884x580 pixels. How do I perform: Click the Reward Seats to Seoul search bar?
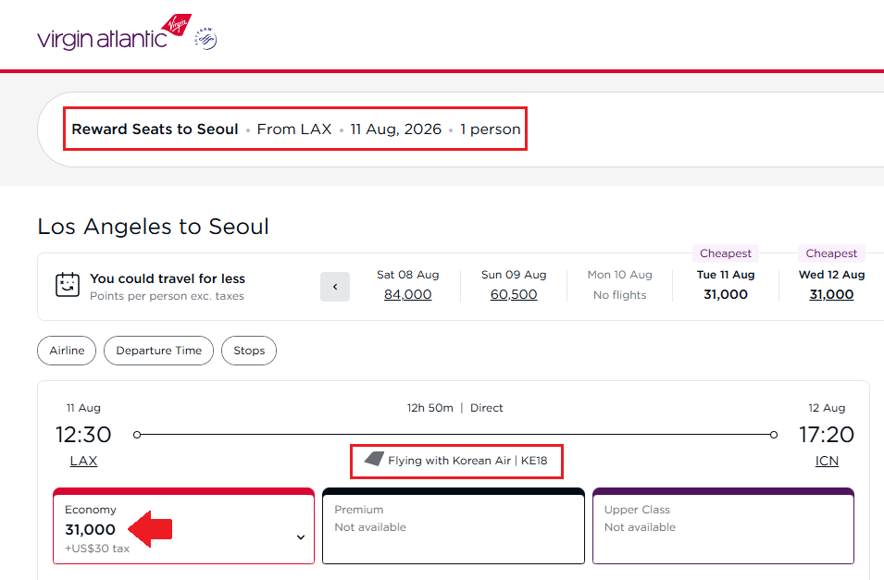tap(296, 130)
